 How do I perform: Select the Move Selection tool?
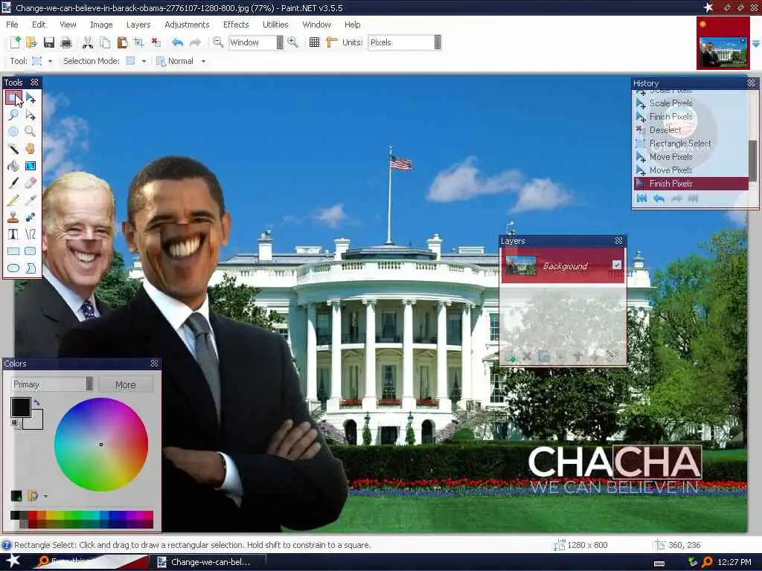coord(31,115)
